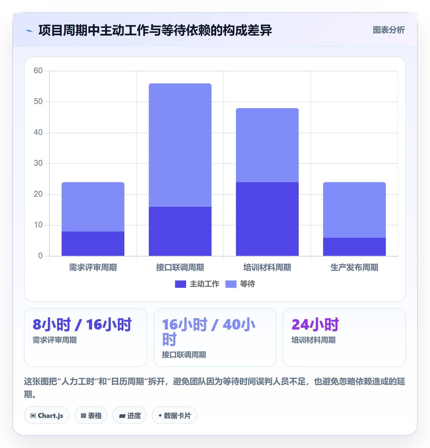Click the 24小时 stat card value
The height and width of the screenshot is (448, 430).
(x=315, y=325)
